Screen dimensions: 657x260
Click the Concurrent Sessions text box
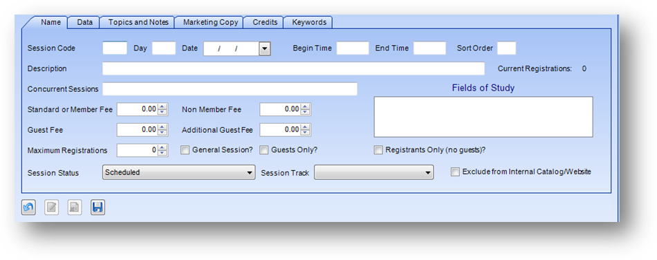pyautogui.click(x=230, y=89)
